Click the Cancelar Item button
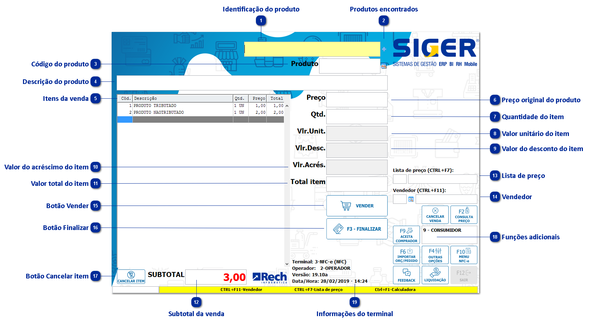The image size is (589, 324). coord(131,277)
